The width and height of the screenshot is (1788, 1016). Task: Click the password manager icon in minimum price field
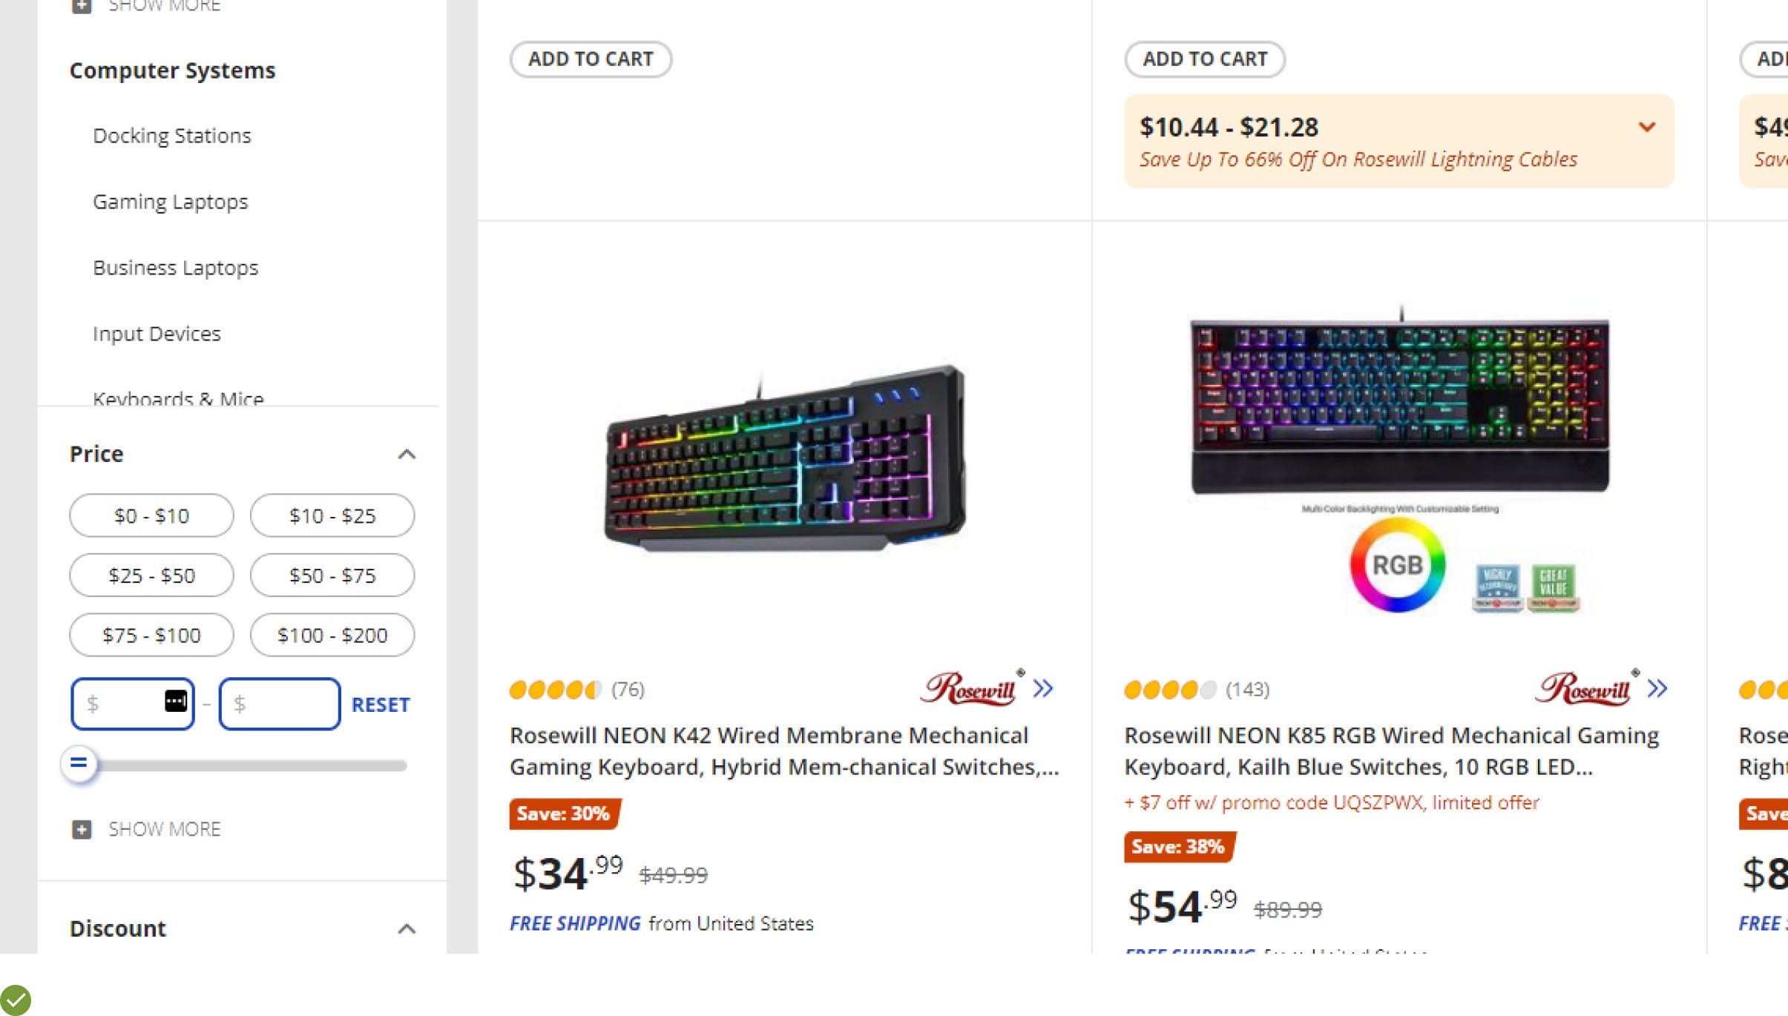click(176, 701)
